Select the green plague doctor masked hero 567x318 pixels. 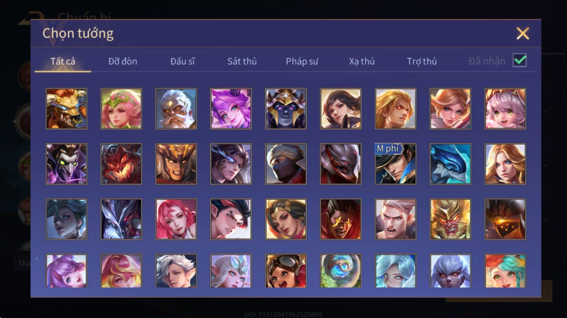coord(66,164)
